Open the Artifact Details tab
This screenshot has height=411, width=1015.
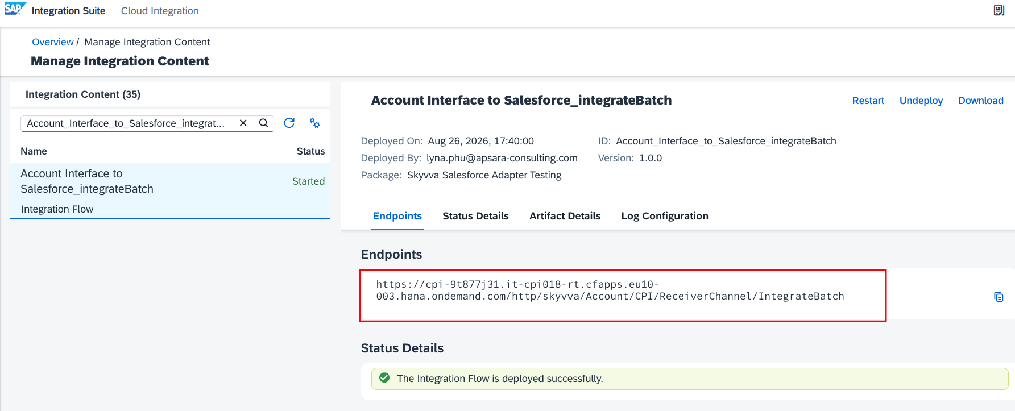pyautogui.click(x=565, y=216)
